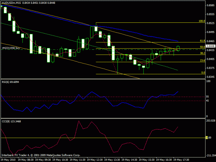Select the Fibonacci 0.0 level label
Viewport: 216px width, 162px height.
click(x=203, y=73)
